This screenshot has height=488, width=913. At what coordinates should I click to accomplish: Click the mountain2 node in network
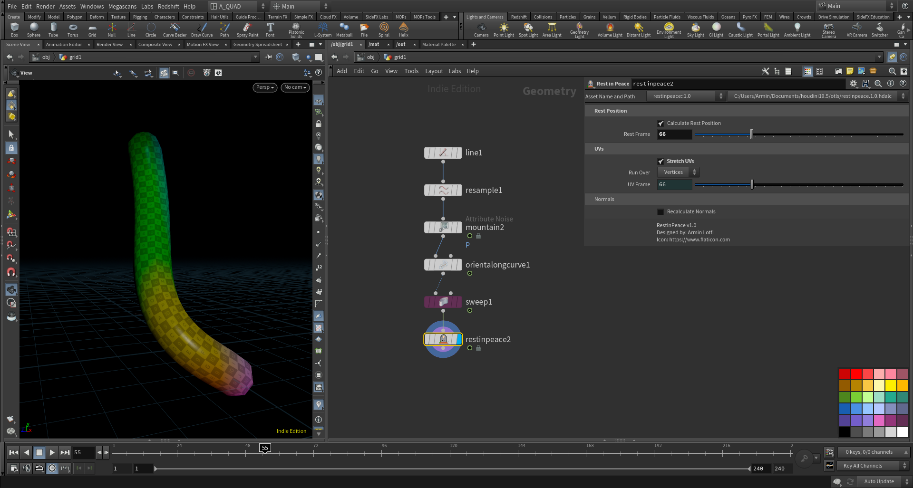point(443,228)
